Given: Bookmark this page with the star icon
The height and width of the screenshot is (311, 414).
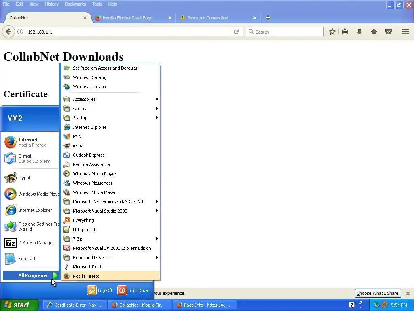Looking at the screenshot, I should [332, 32].
